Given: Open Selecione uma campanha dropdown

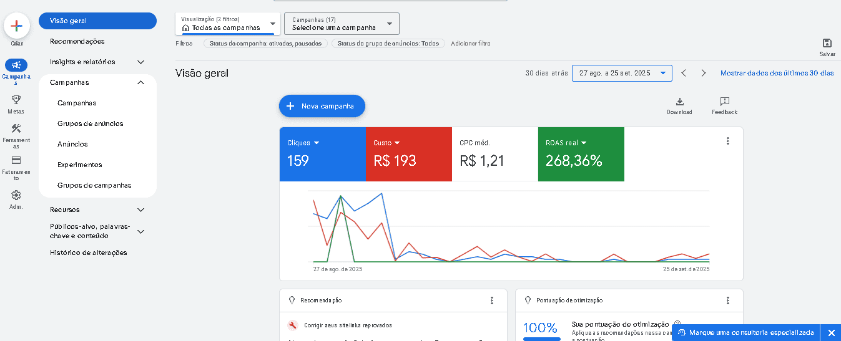Looking at the screenshot, I should point(342,24).
